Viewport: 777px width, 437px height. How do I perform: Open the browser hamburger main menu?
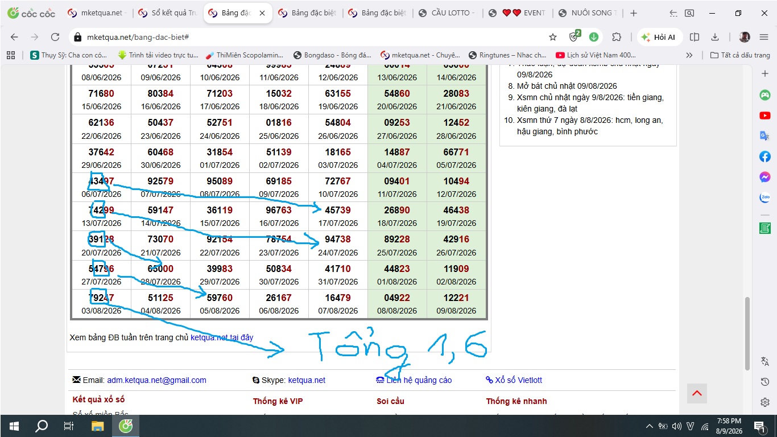coord(764,37)
